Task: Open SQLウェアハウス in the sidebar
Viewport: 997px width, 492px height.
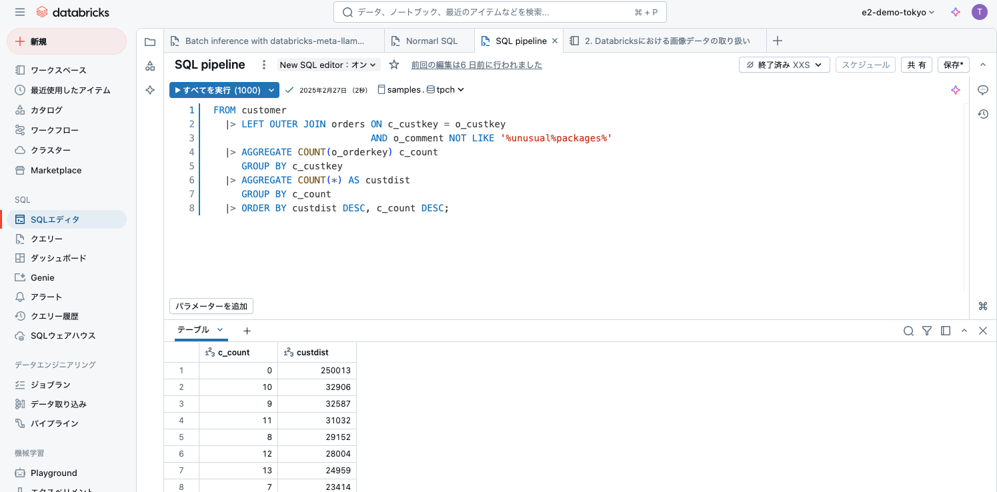Action: click(x=67, y=335)
